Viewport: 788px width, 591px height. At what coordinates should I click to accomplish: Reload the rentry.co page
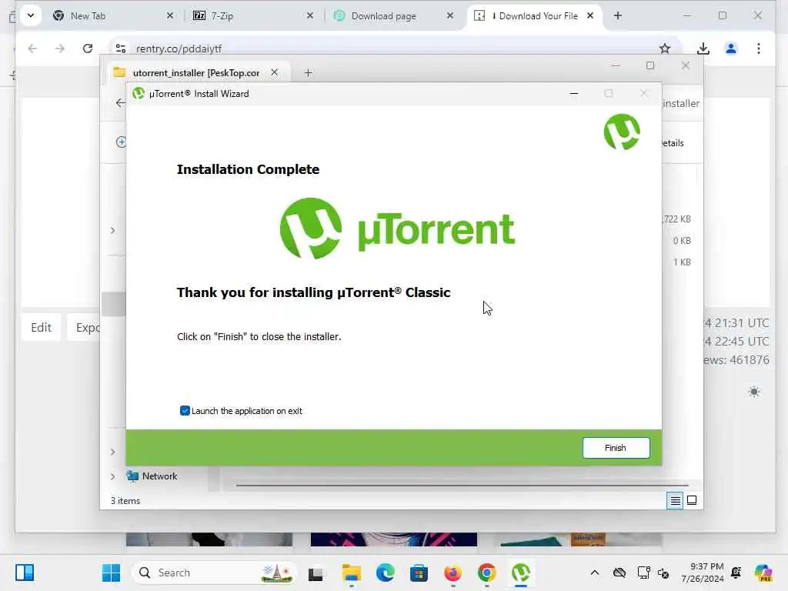88,48
